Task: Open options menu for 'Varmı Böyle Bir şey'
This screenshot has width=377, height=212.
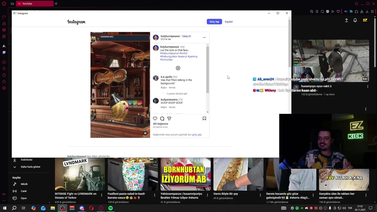Action: click(260, 195)
